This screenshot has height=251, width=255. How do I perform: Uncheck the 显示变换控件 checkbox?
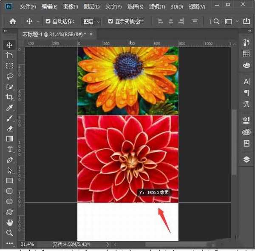(110, 21)
